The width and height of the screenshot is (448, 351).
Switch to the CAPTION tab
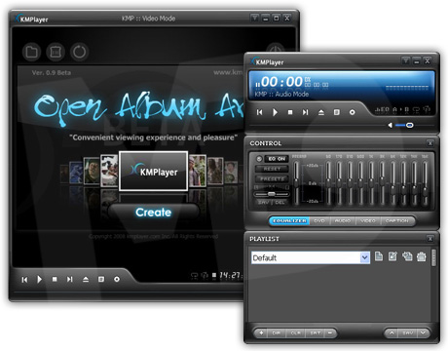(397, 220)
